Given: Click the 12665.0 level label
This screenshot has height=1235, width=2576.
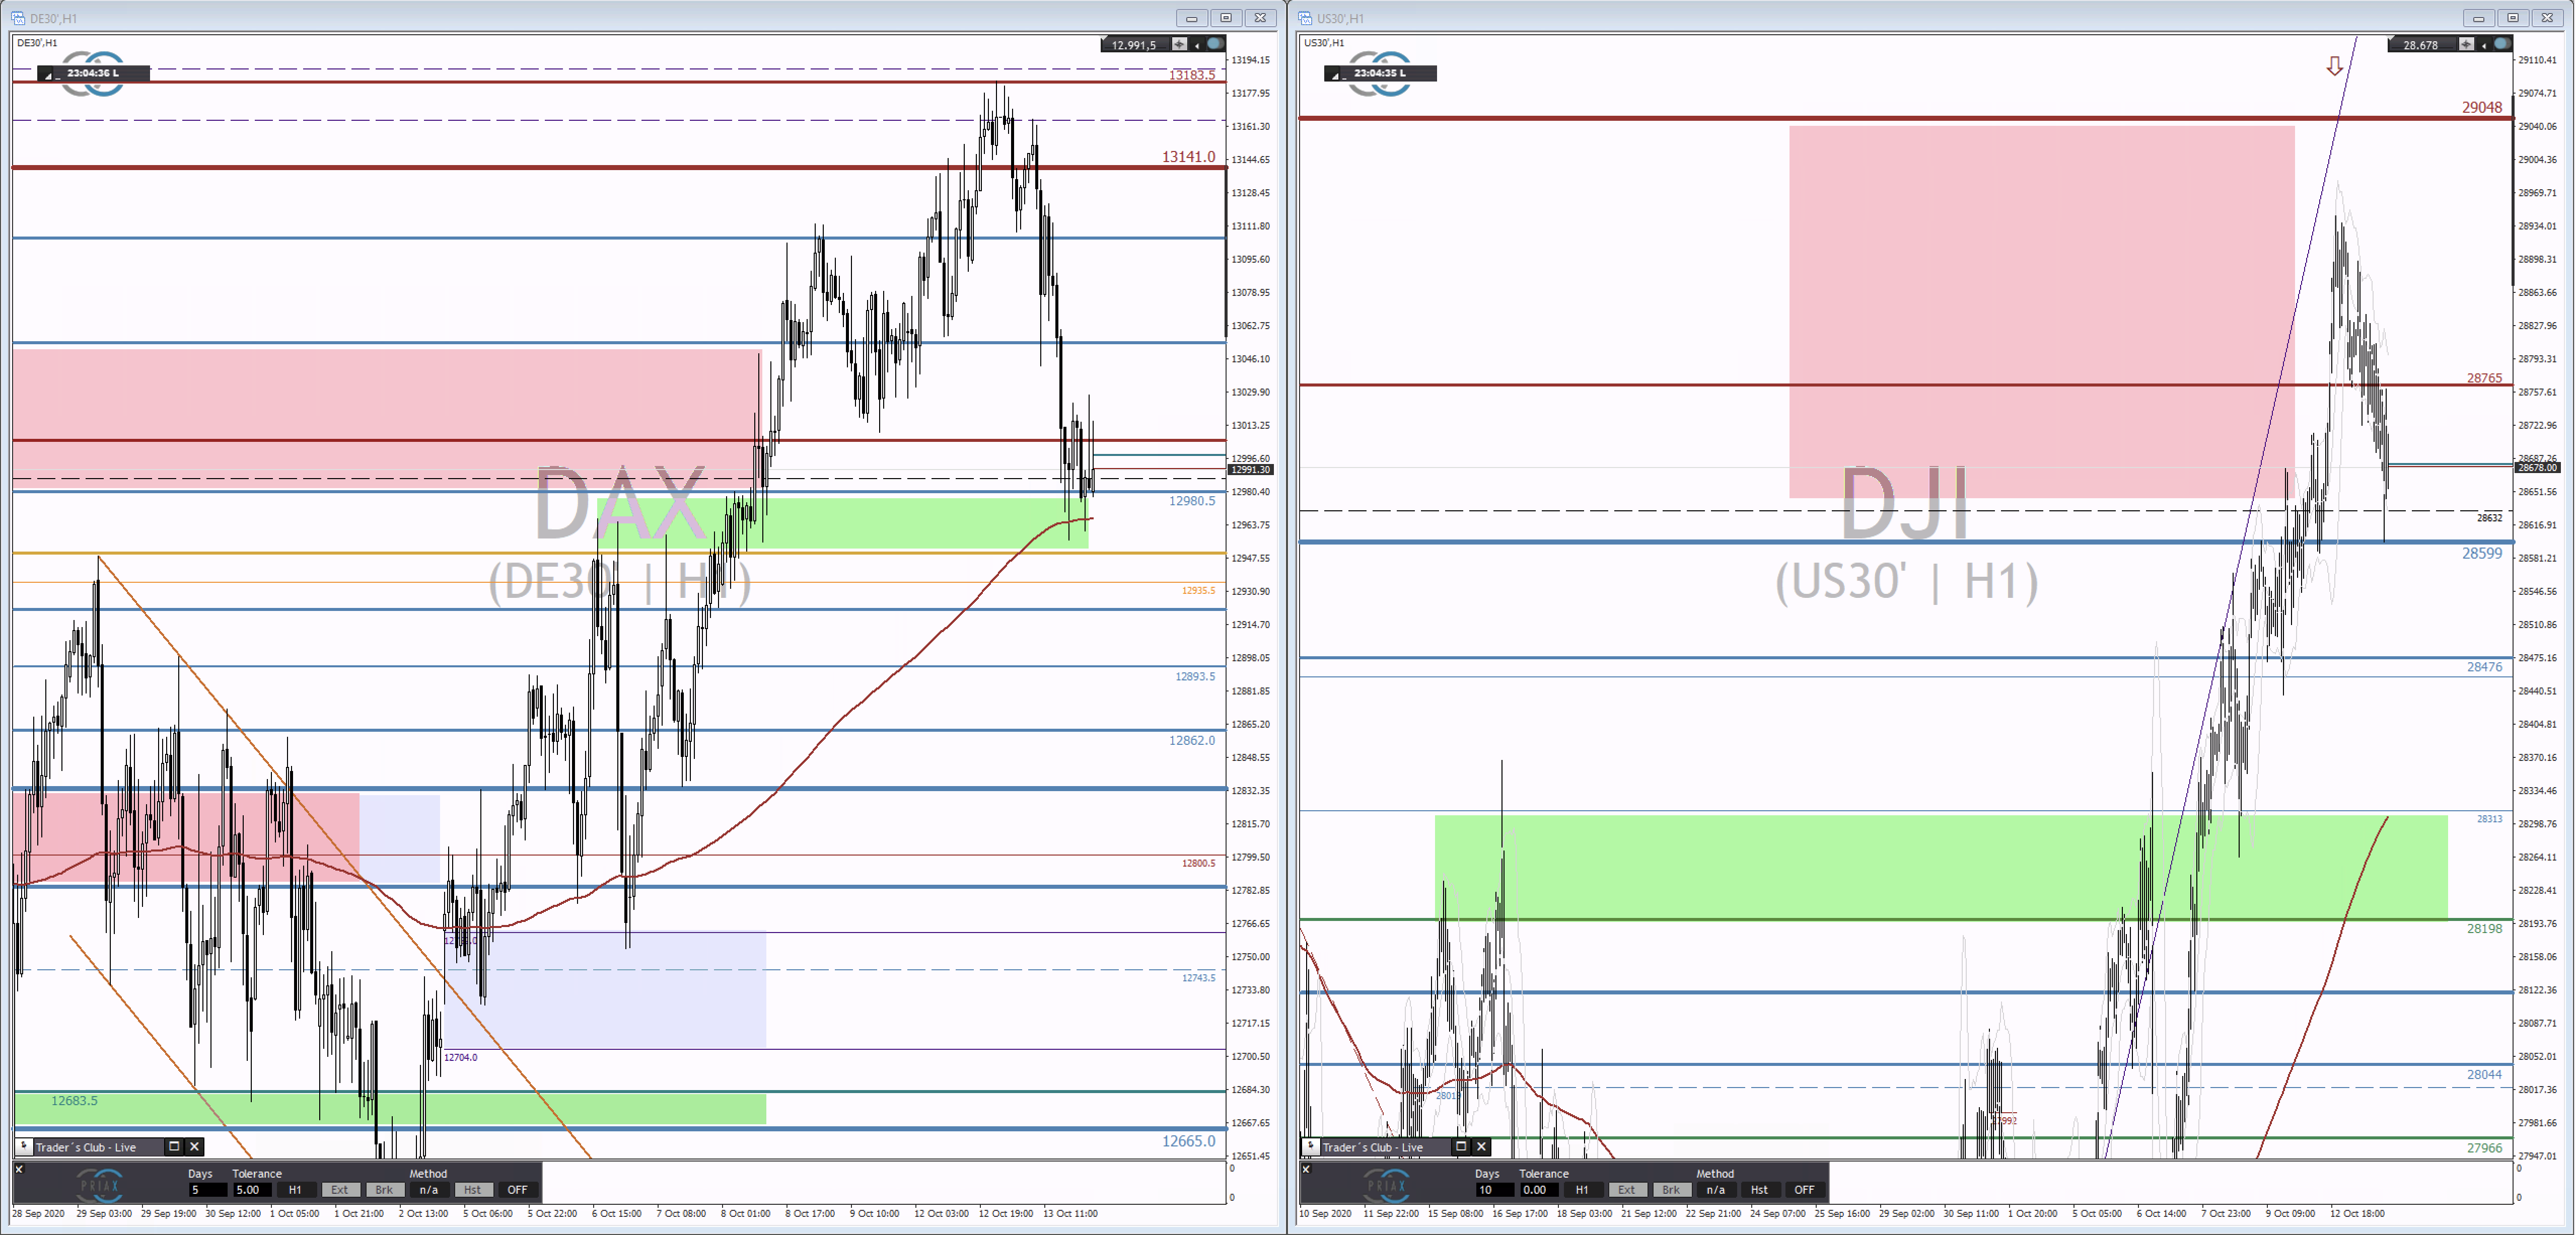Looking at the screenshot, I should [1189, 1140].
